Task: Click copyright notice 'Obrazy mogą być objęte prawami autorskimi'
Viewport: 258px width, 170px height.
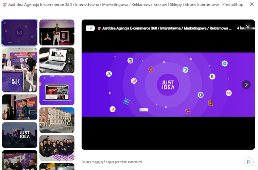Action: pos(112,162)
